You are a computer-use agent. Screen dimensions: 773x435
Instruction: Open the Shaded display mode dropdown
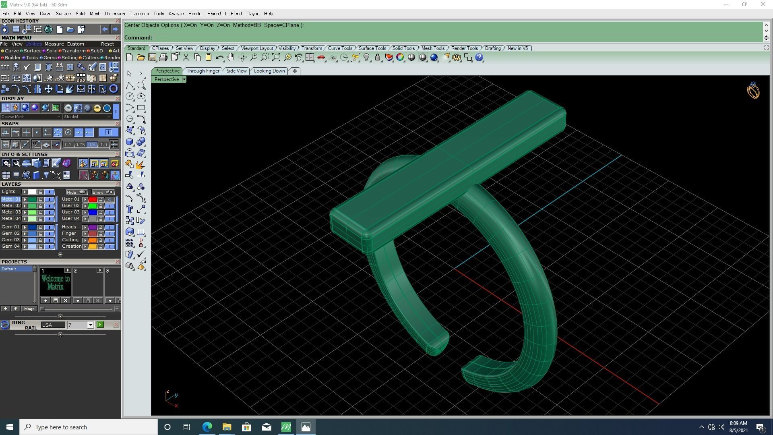click(x=87, y=117)
